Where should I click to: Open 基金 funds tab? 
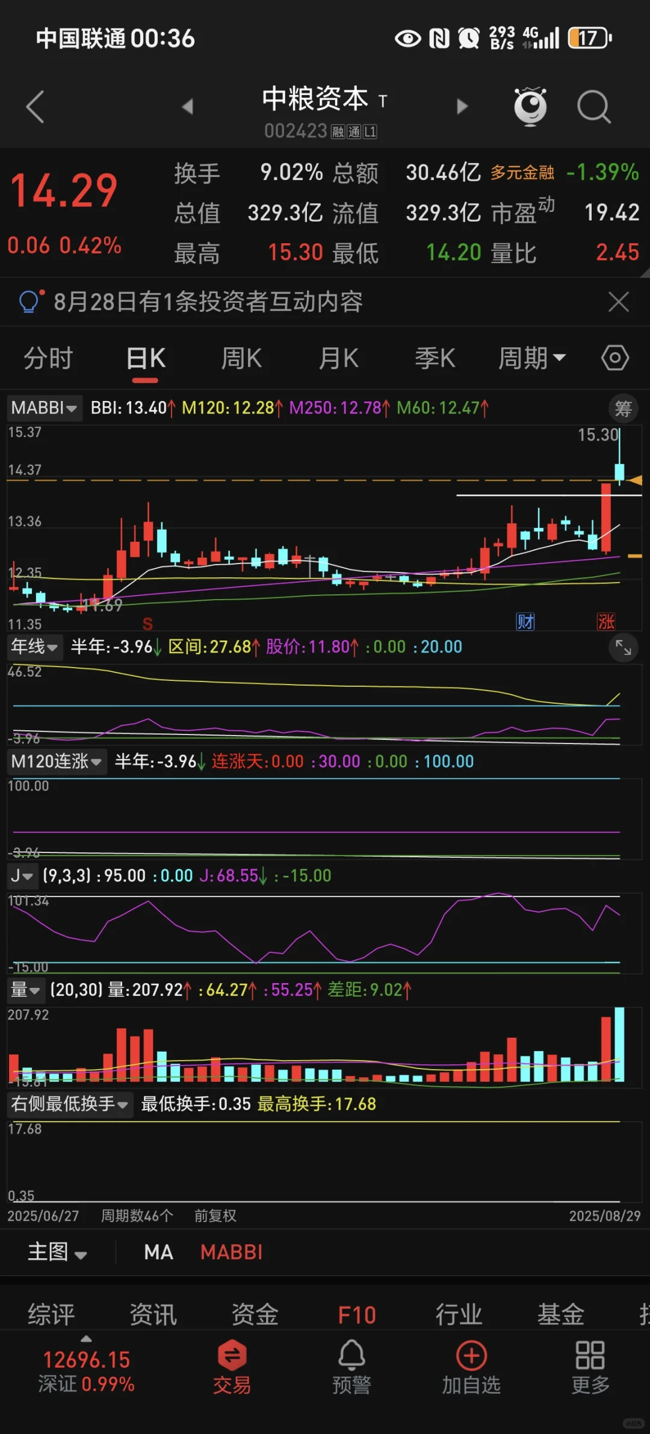click(561, 1314)
